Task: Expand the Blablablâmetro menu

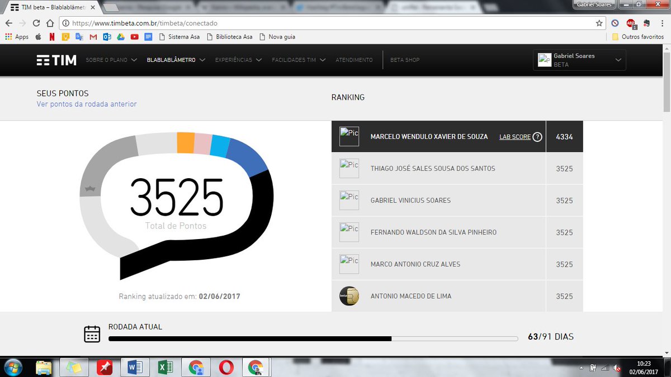Action: pyautogui.click(x=176, y=60)
